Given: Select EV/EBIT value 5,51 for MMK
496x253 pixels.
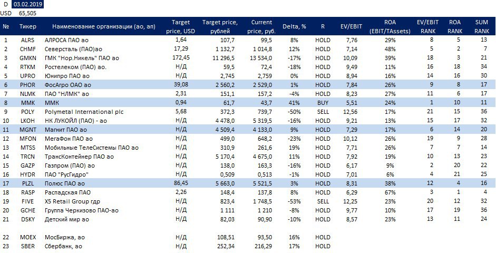Looking at the screenshot, I should tap(352, 103).
